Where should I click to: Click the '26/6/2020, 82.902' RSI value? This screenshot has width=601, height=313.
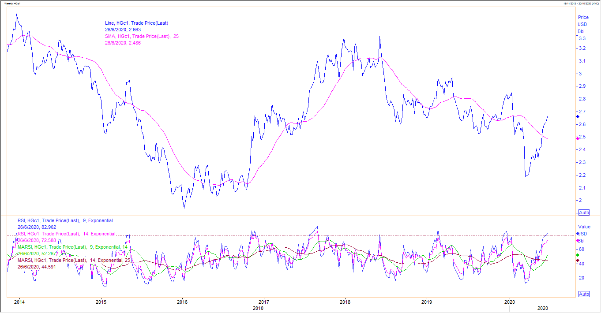tap(37, 227)
